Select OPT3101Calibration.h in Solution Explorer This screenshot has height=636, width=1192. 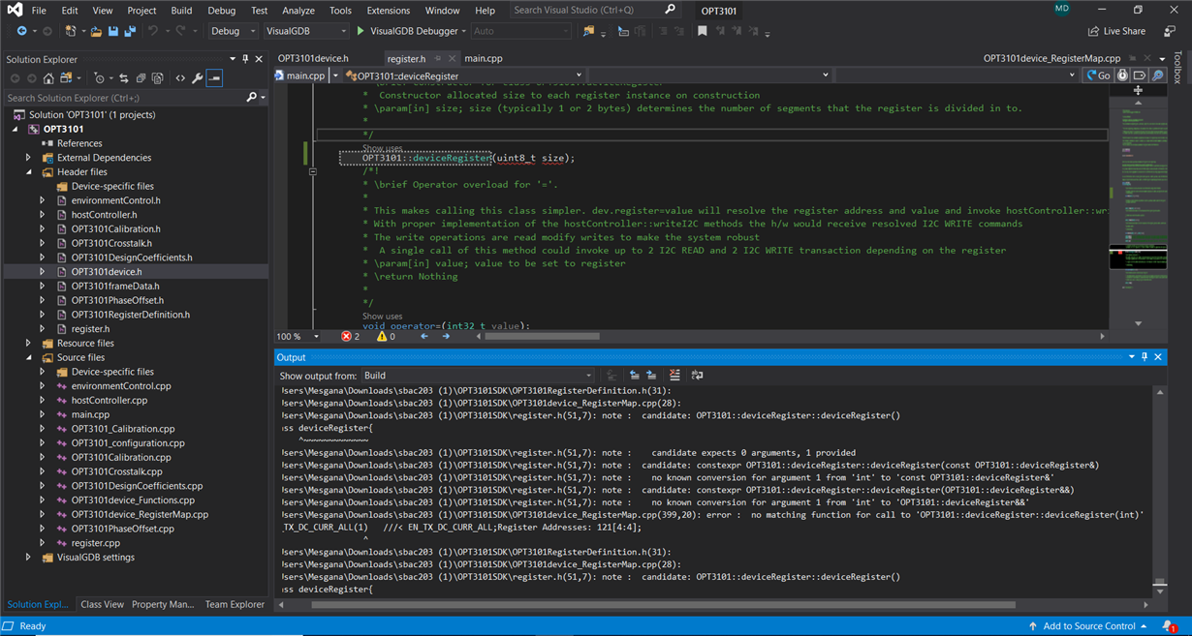[115, 229]
